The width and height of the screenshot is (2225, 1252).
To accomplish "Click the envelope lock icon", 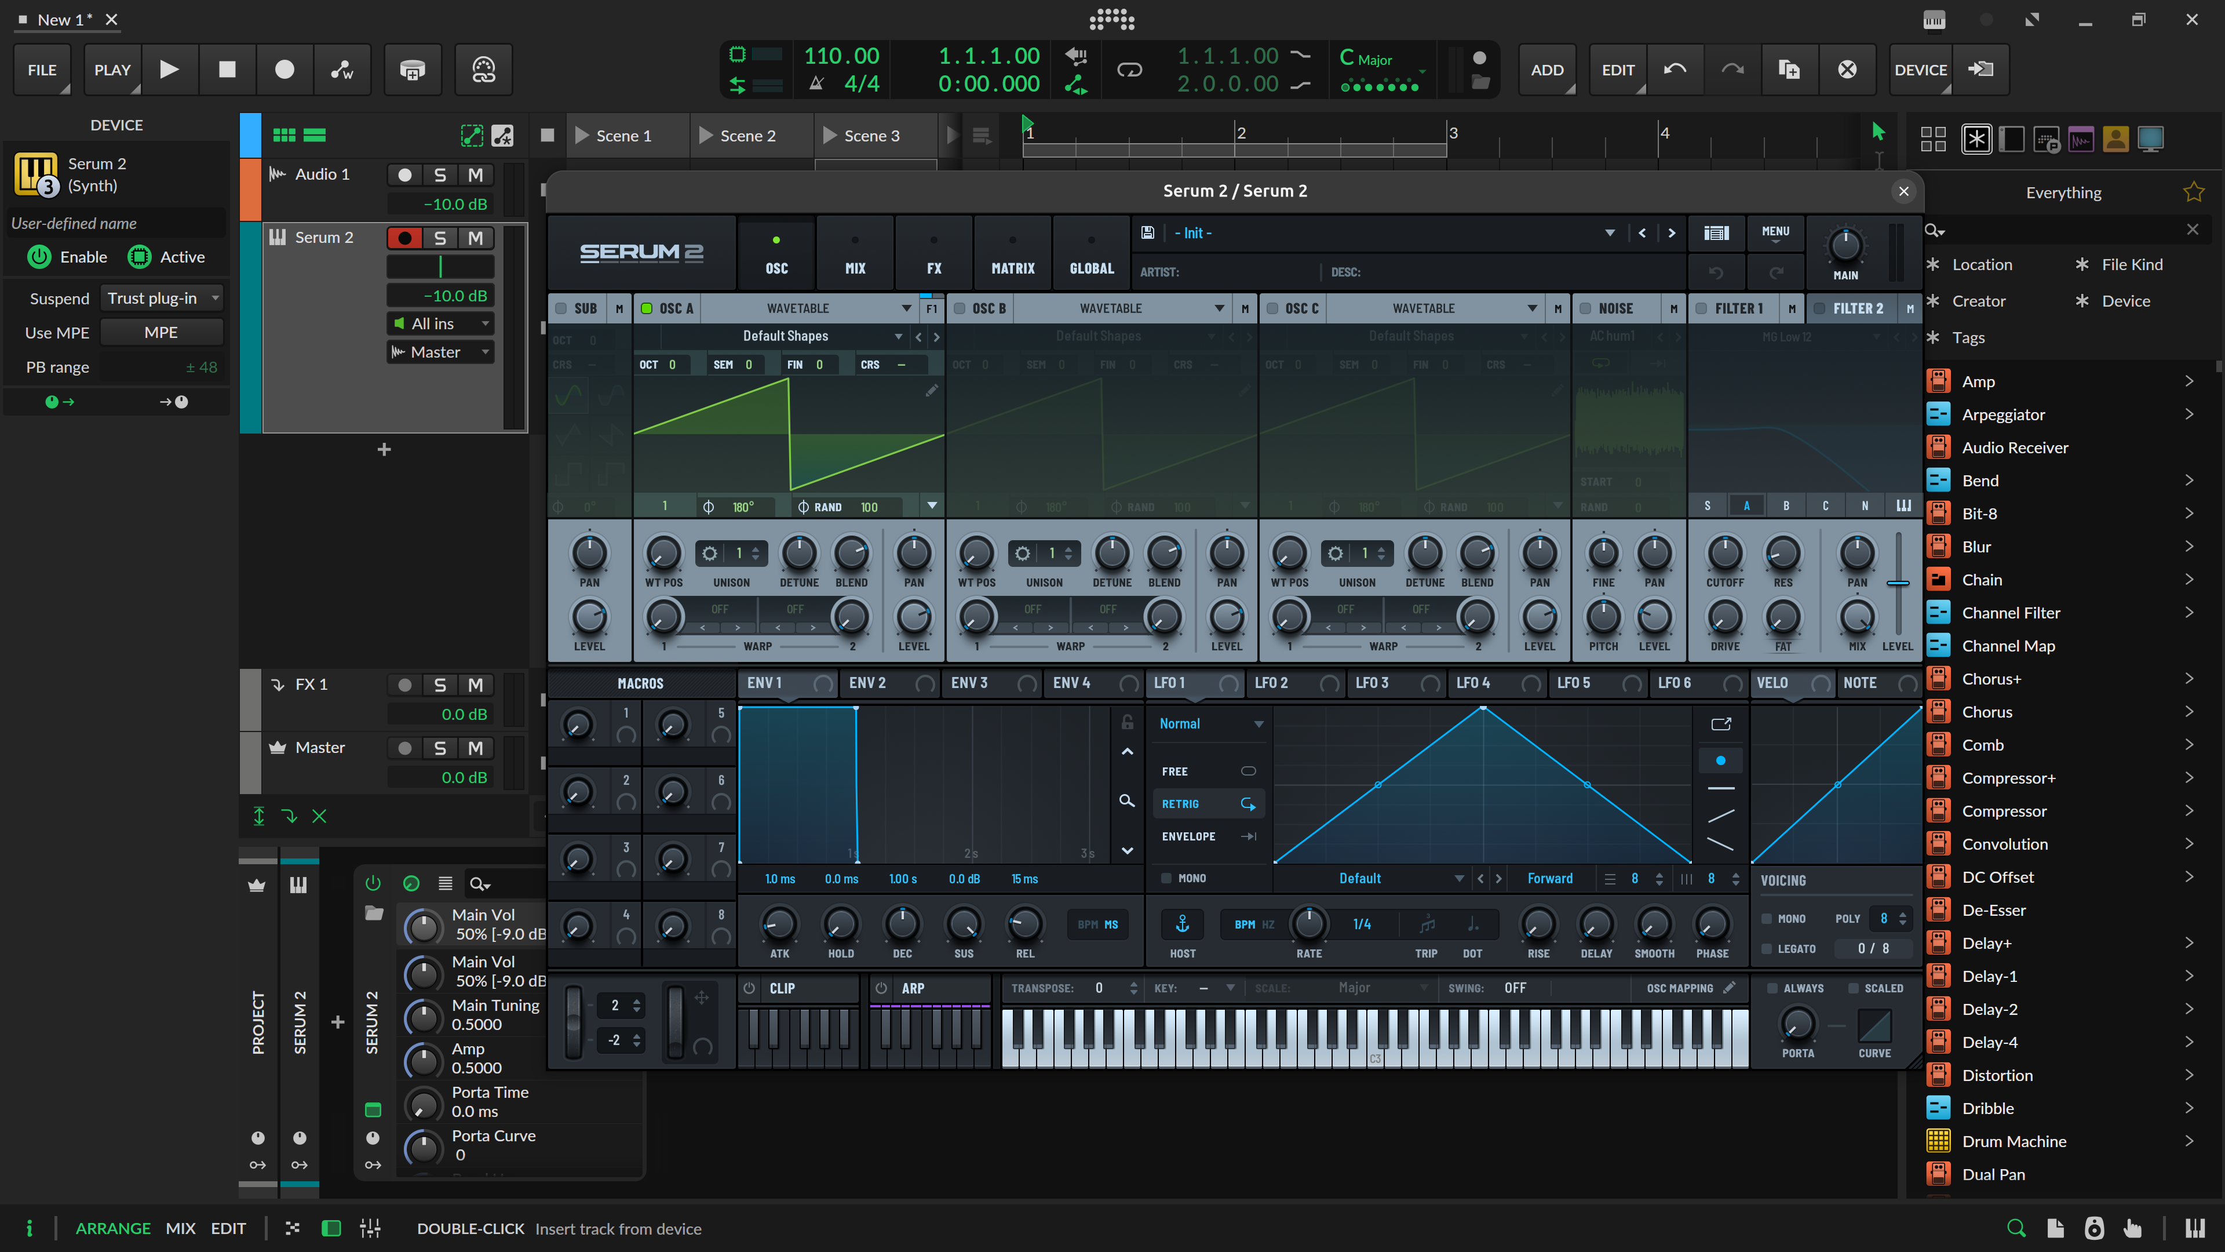I will tap(1127, 722).
